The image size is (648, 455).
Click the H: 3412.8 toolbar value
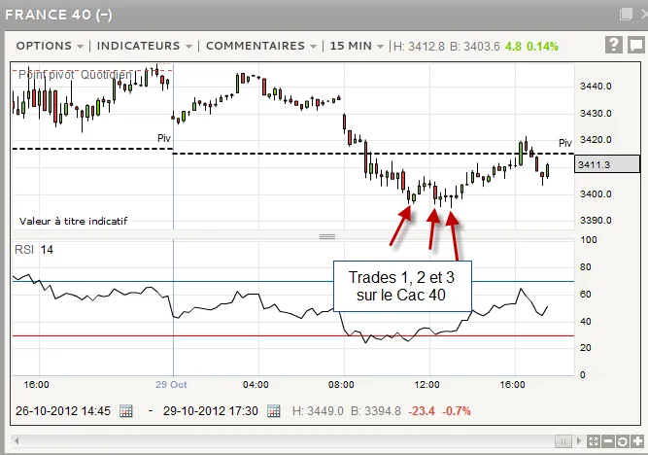point(419,47)
